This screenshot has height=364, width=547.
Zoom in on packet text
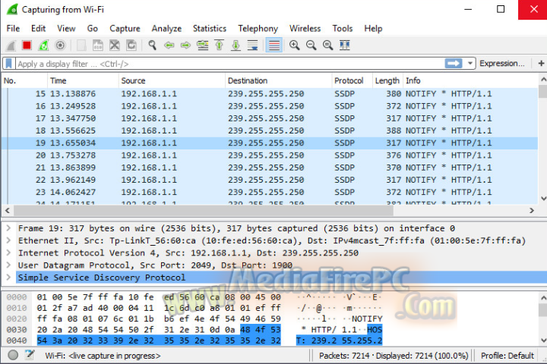295,45
